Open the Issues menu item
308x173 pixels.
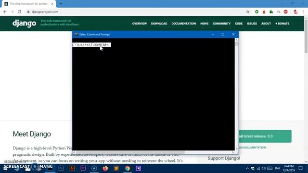(x=252, y=24)
